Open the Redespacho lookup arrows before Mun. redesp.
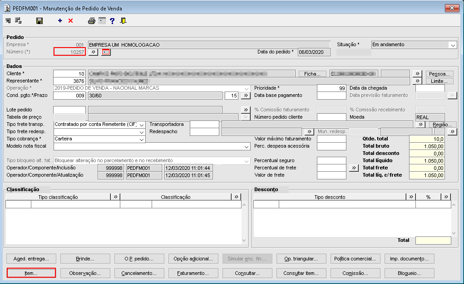Screen dimensions: 464x284 [309, 132]
